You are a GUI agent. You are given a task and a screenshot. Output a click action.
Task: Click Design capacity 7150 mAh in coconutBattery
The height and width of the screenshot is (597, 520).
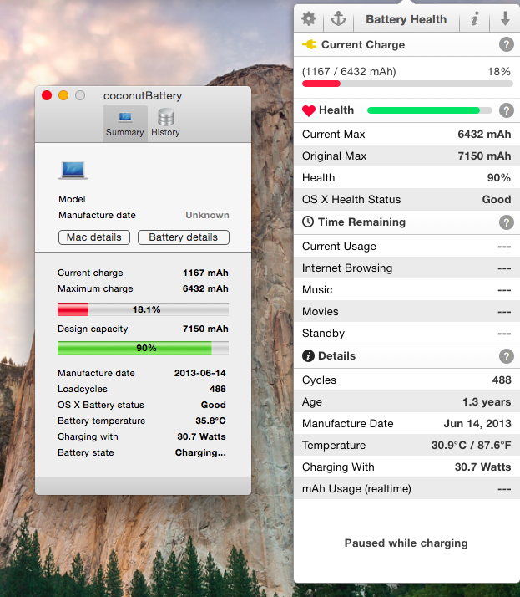(143, 329)
